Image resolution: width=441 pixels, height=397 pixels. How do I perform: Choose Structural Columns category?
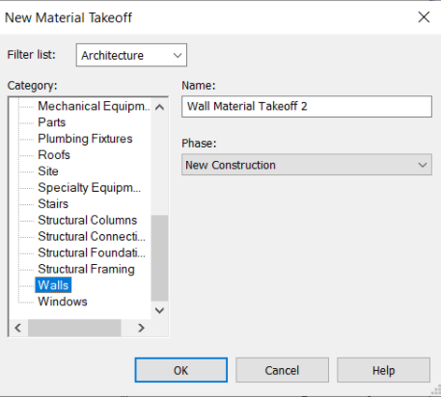click(x=88, y=220)
